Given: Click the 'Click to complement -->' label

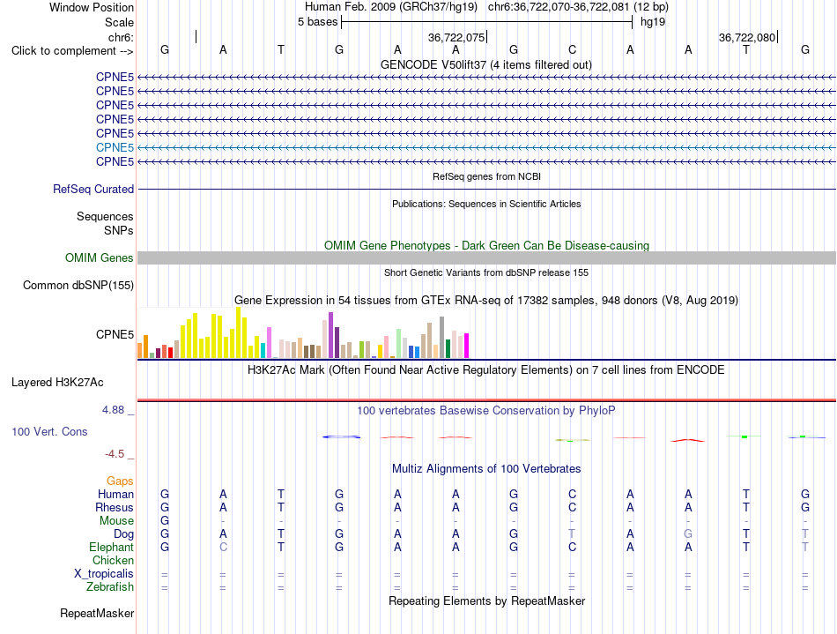Looking at the screenshot, I should (x=72, y=51).
